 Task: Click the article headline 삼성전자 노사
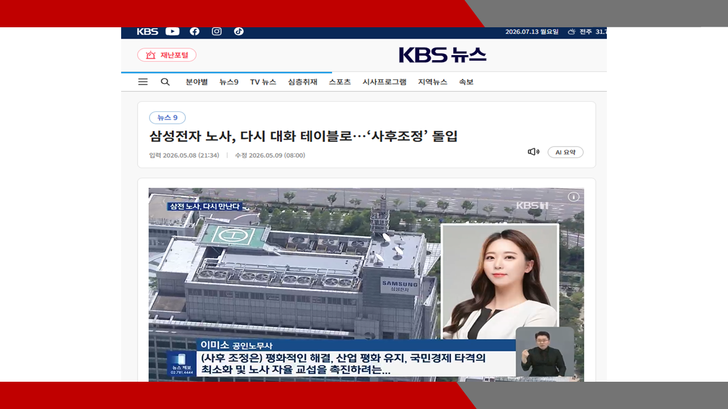coord(303,136)
